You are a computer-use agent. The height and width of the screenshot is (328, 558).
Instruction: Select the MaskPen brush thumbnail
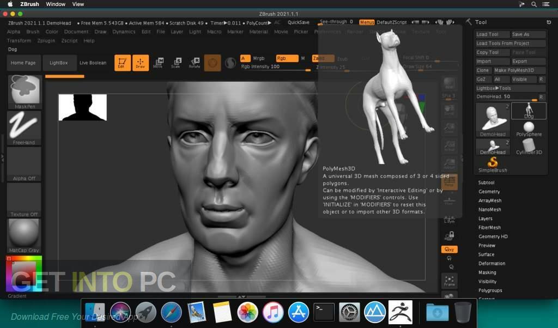pos(24,92)
